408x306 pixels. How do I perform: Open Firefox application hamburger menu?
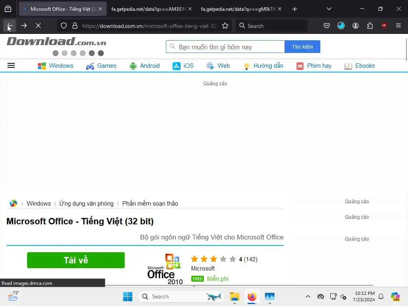coord(398,26)
